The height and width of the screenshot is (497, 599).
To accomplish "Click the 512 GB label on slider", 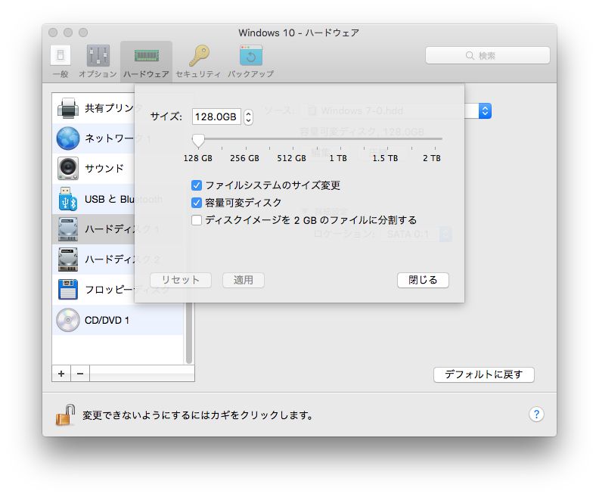I will 291,158.
